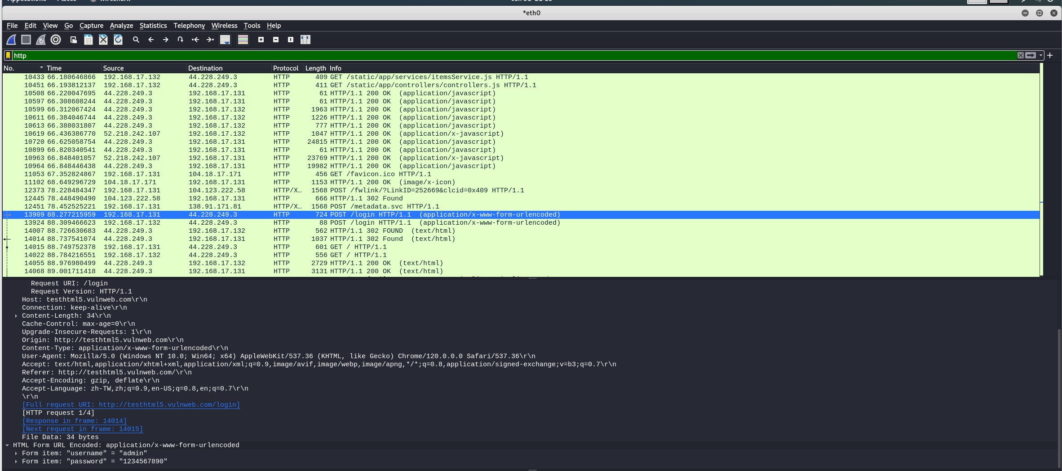Screen dimensions: 1062x471
Task: Click the Full request URI link
Action: coord(131,405)
